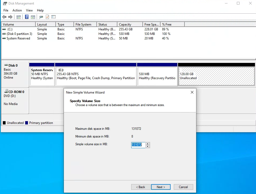Open the View menu
The image size is (256, 194).
(x=29, y=10)
